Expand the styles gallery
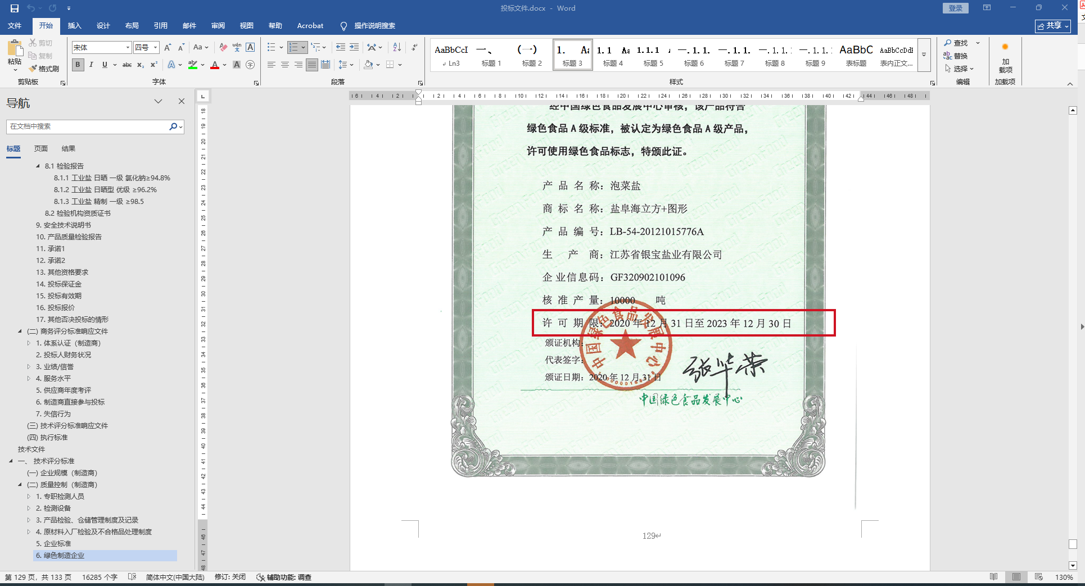Image resolution: width=1085 pixels, height=586 pixels. [x=924, y=54]
